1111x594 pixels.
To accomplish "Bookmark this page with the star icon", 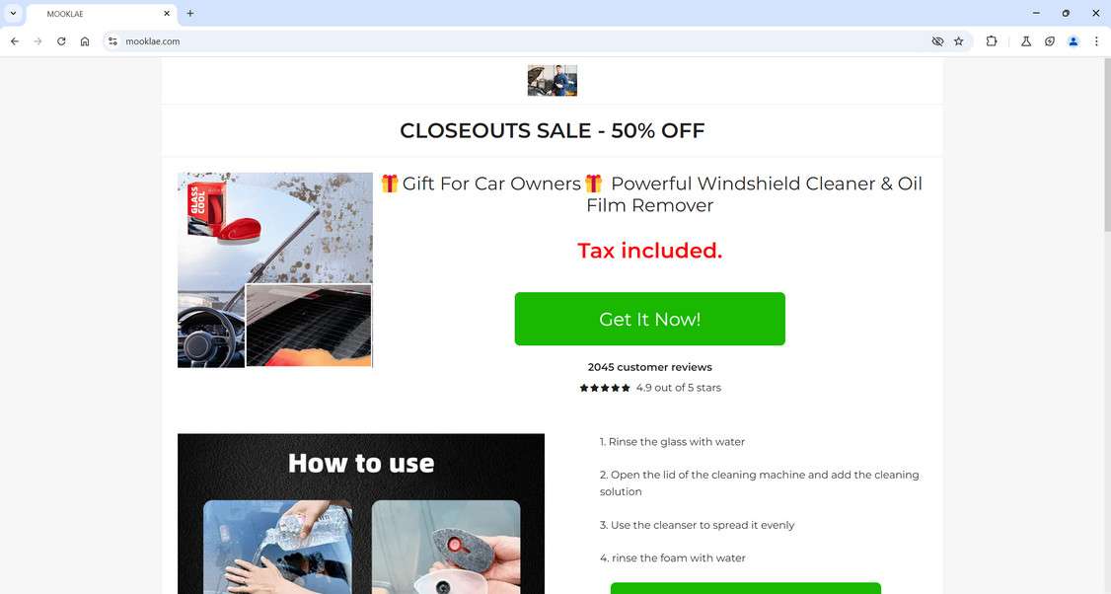I will pyautogui.click(x=959, y=41).
